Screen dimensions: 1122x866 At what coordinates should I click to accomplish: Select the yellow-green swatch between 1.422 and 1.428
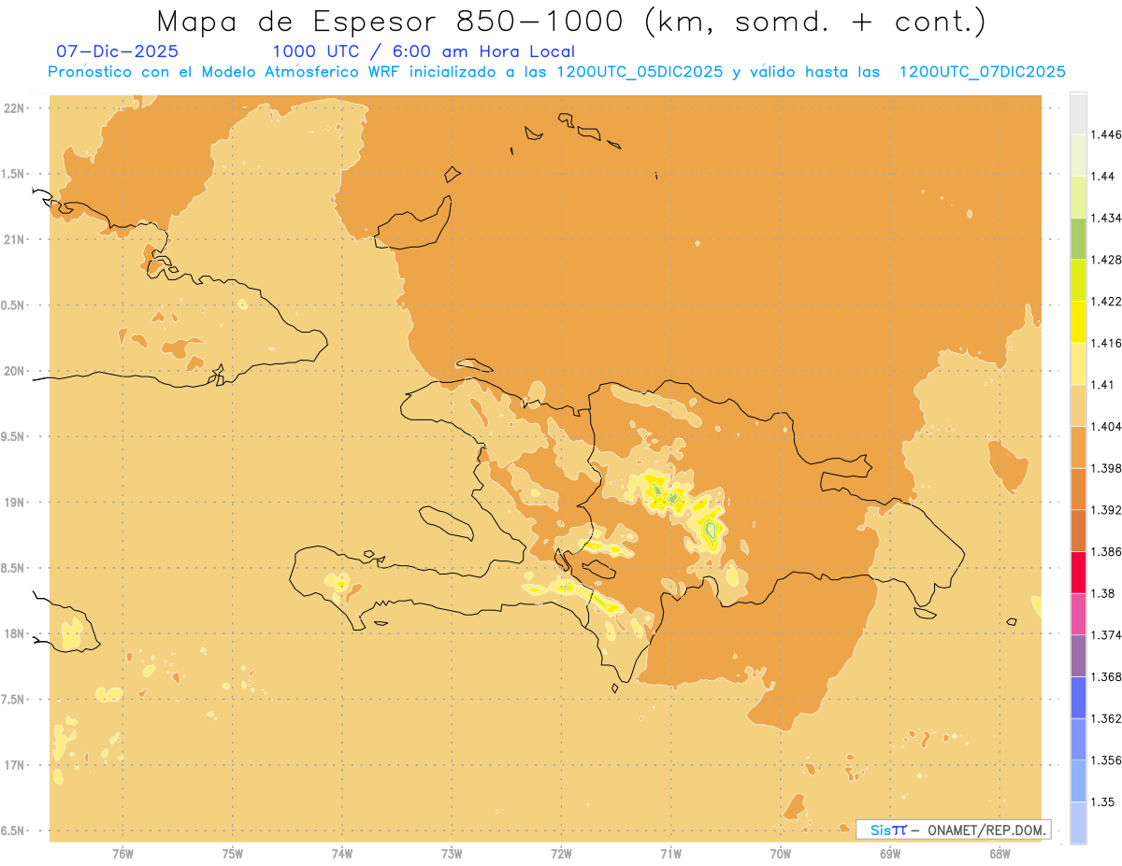[x=1078, y=280]
